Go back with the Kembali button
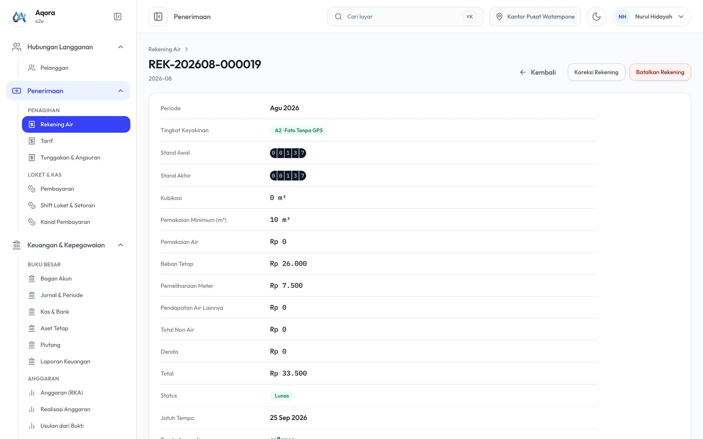The image size is (703, 439). pyautogui.click(x=538, y=72)
